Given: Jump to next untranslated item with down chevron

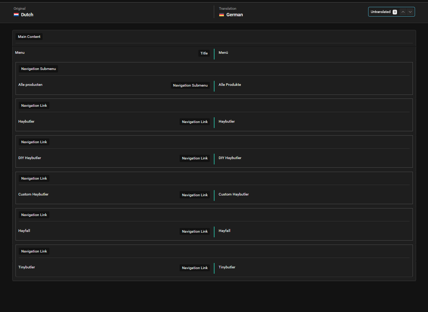Looking at the screenshot, I should tap(410, 12).
